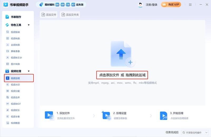Click the 点击按钮压缩视频 text

(179, 118)
